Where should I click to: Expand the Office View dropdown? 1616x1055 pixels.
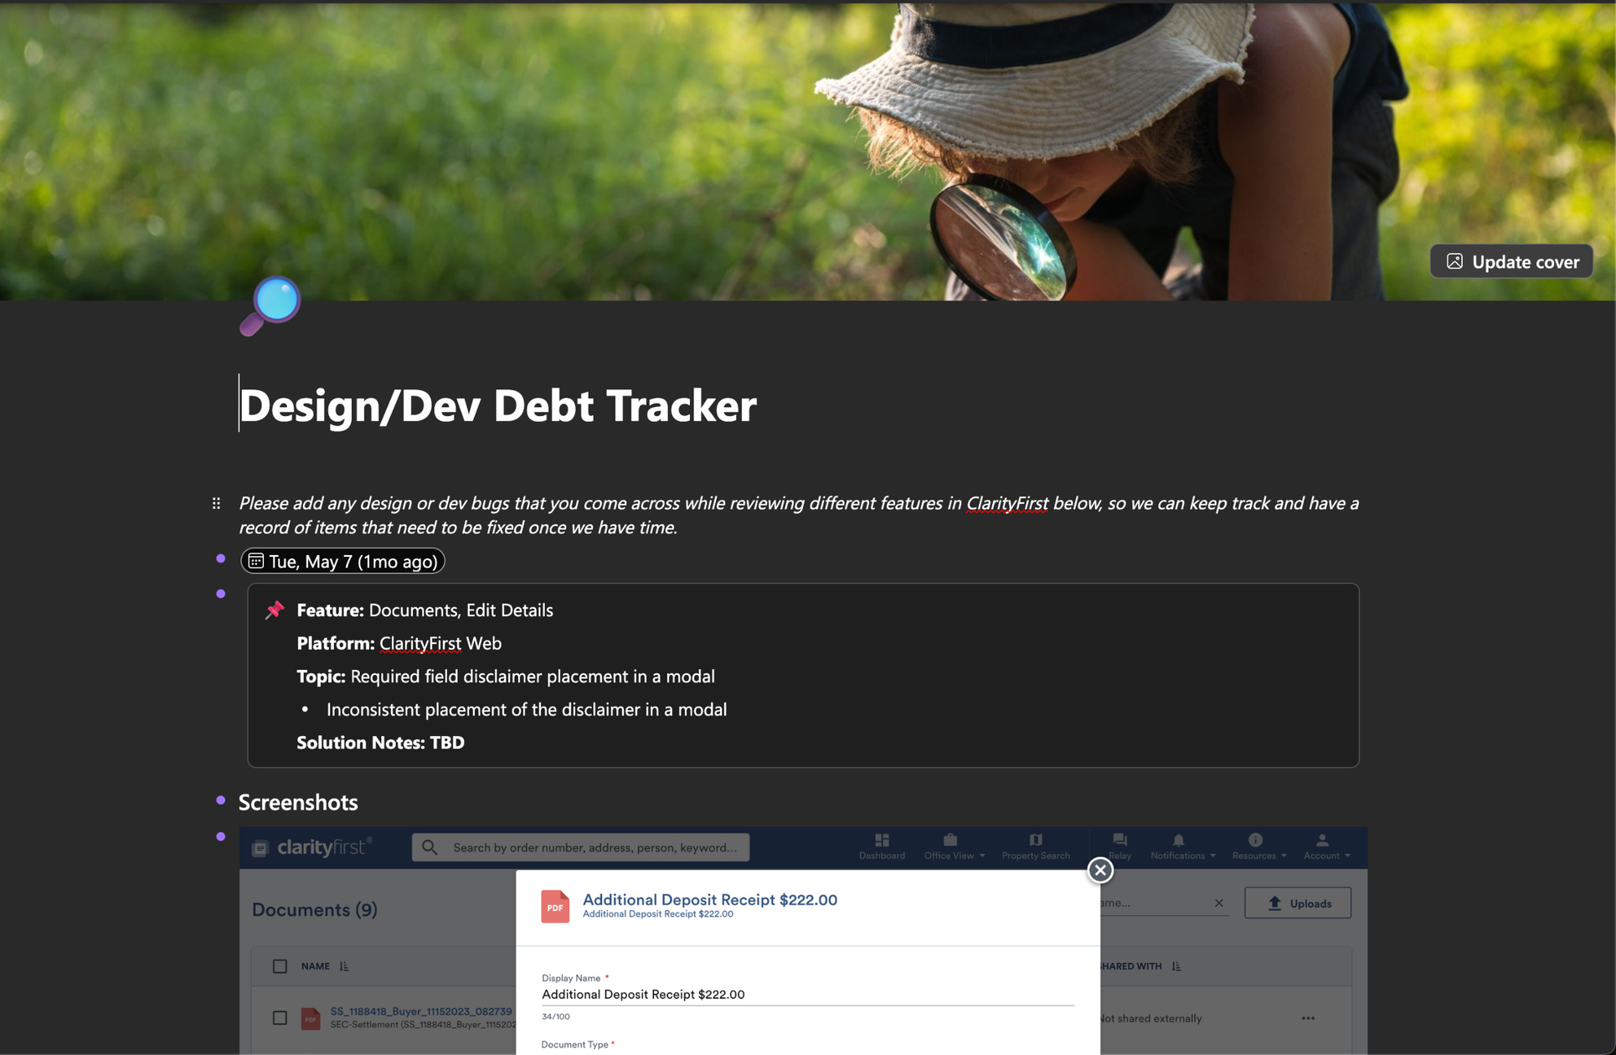pyautogui.click(x=954, y=847)
